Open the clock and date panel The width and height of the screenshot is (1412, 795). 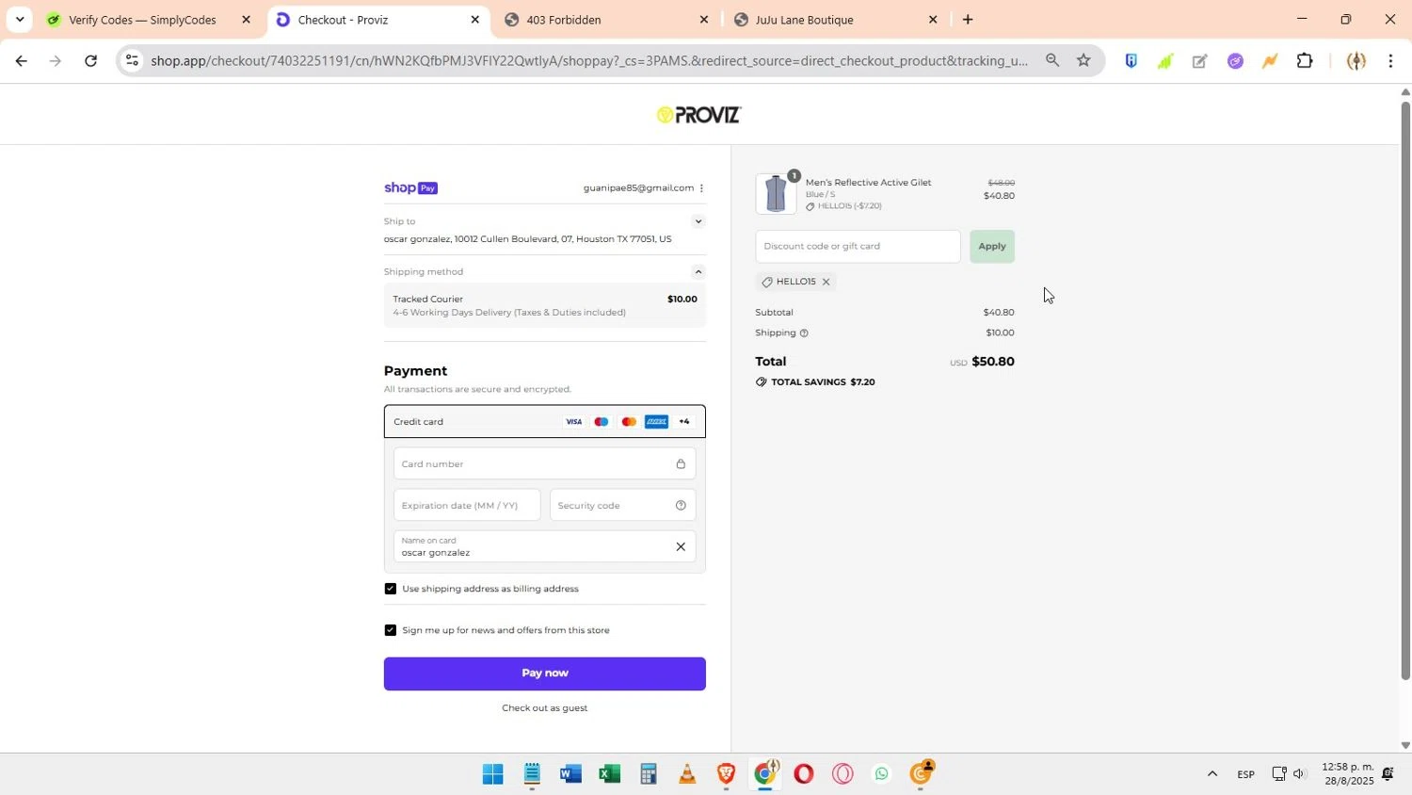(1348, 774)
